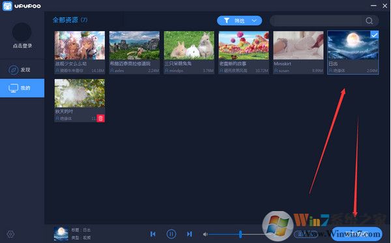Click the blue button at bottom right

click(356, 234)
